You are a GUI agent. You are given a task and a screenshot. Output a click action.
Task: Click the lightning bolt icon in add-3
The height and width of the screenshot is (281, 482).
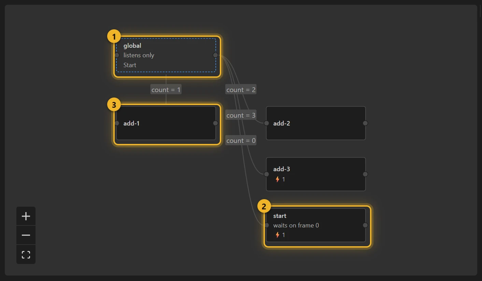coord(278,179)
